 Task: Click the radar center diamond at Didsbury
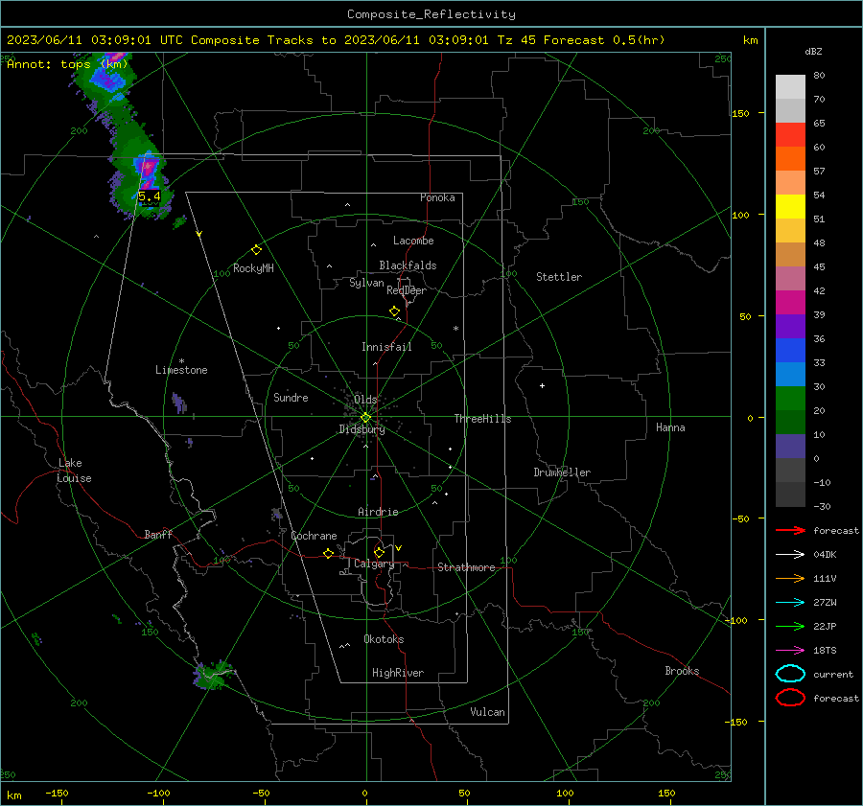365,418
